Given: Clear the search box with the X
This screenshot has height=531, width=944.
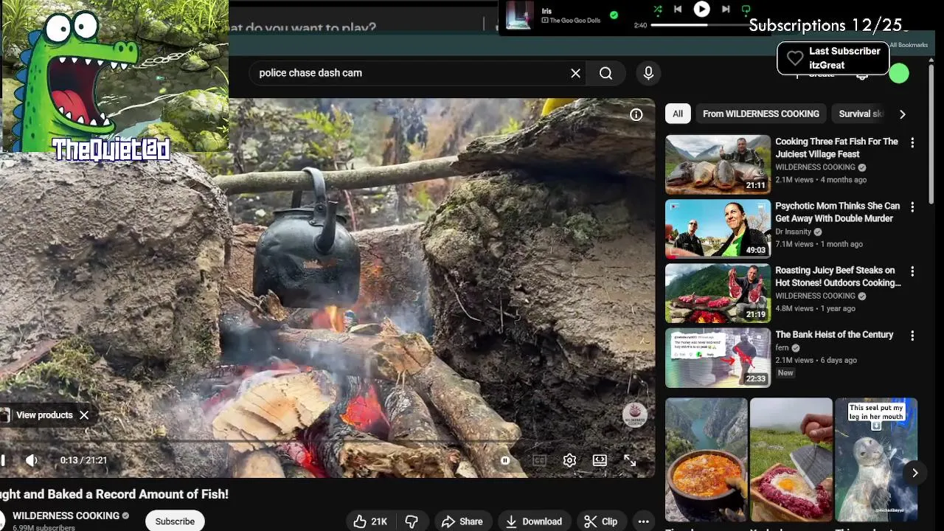Looking at the screenshot, I should coord(575,73).
